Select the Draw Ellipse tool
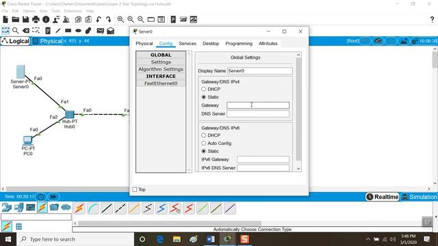The height and width of the screenshot is (246, 438). tap(78, 30)
